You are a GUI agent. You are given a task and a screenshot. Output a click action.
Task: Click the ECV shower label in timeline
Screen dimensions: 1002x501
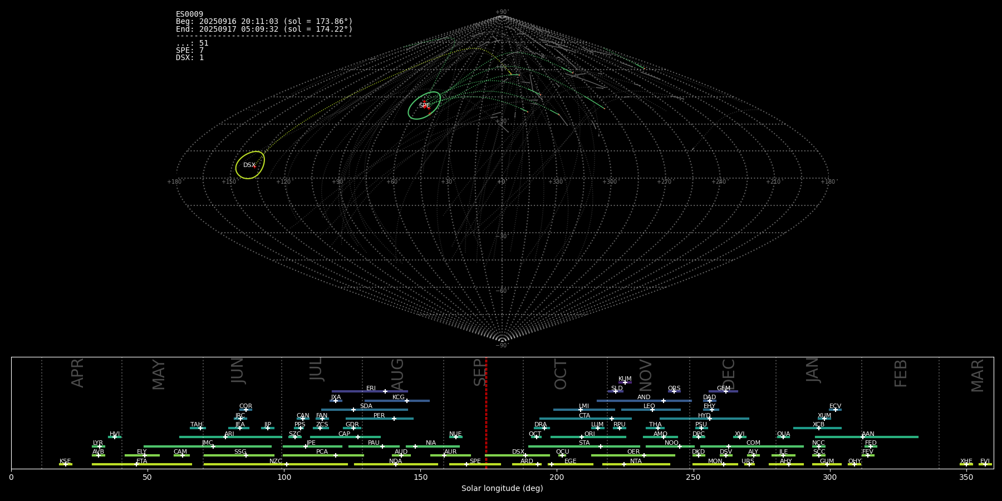click(835, 406)
